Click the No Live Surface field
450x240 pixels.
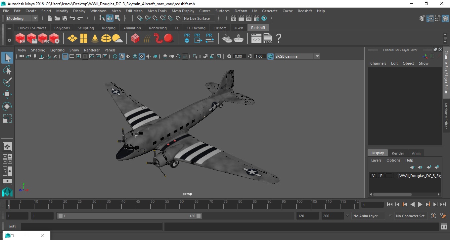[198, 18]
